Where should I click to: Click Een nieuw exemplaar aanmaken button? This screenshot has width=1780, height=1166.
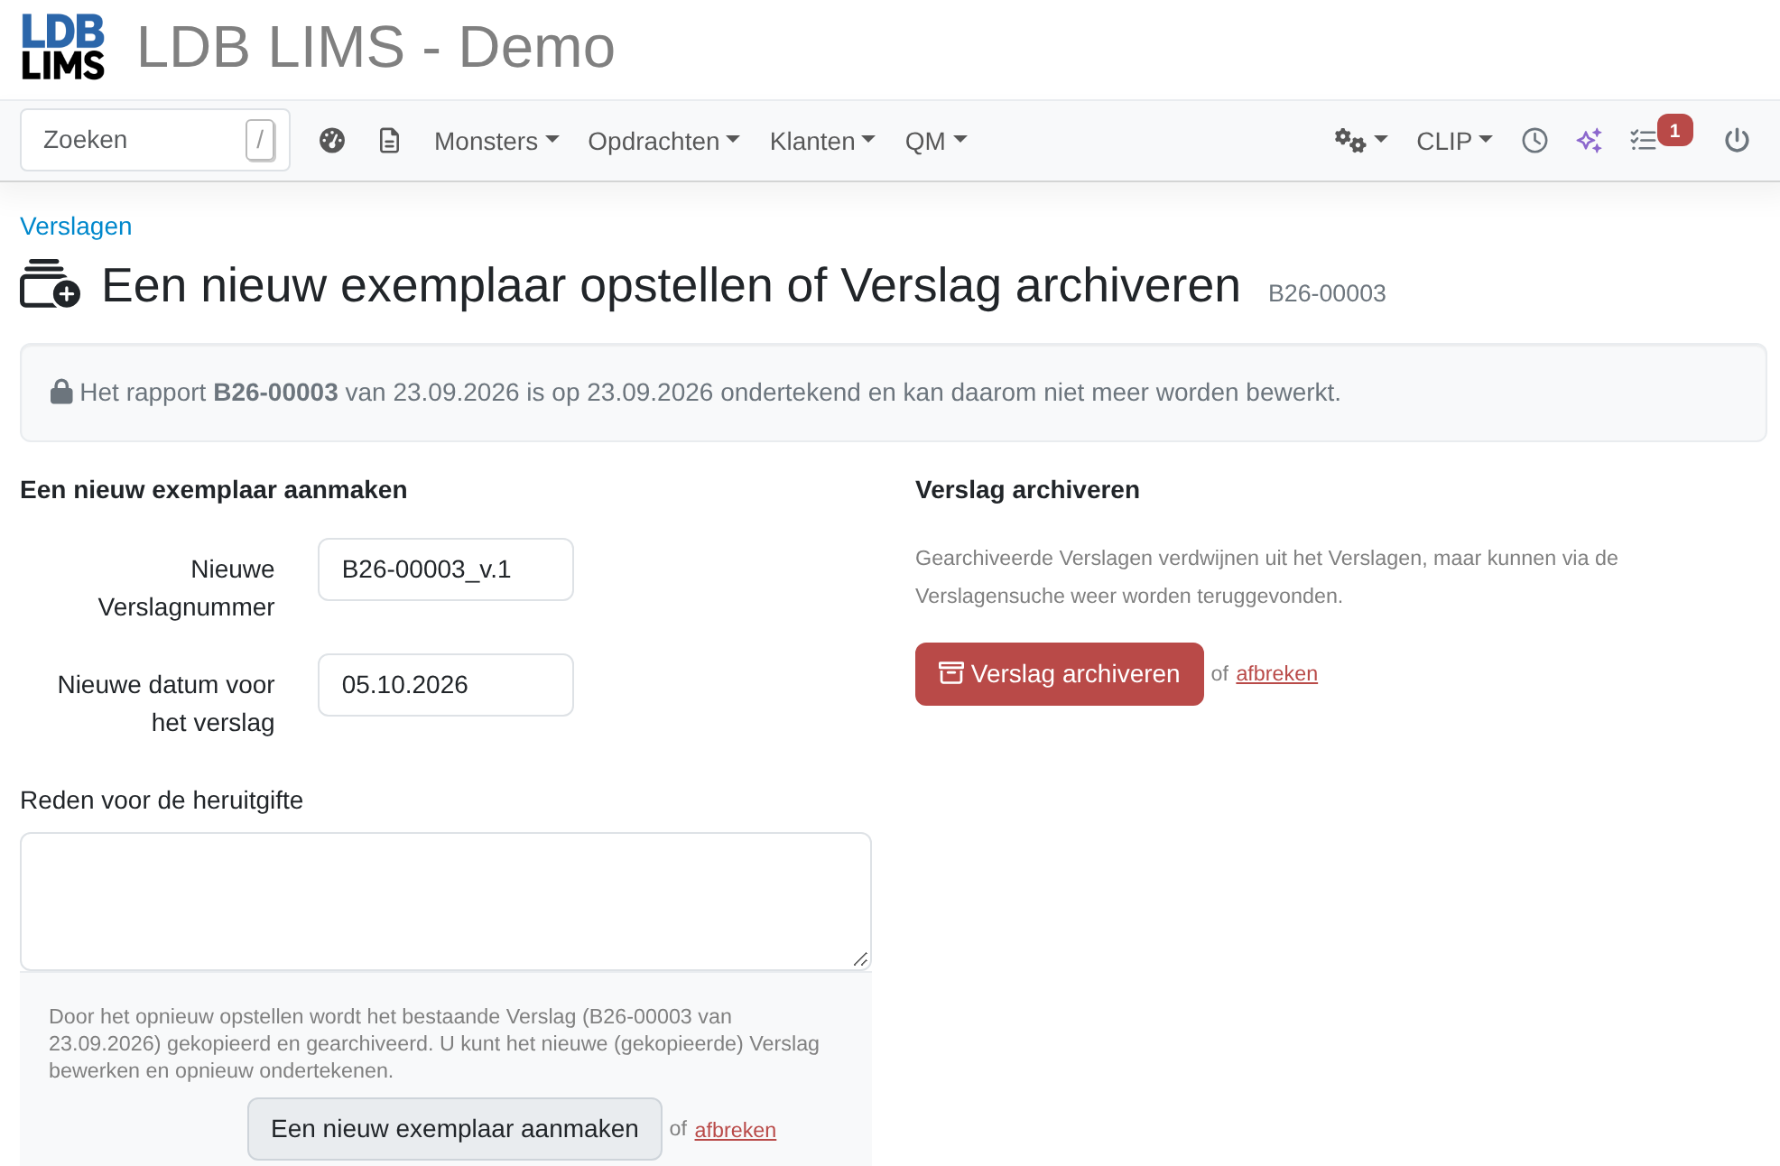click(x=455, y=1129)
